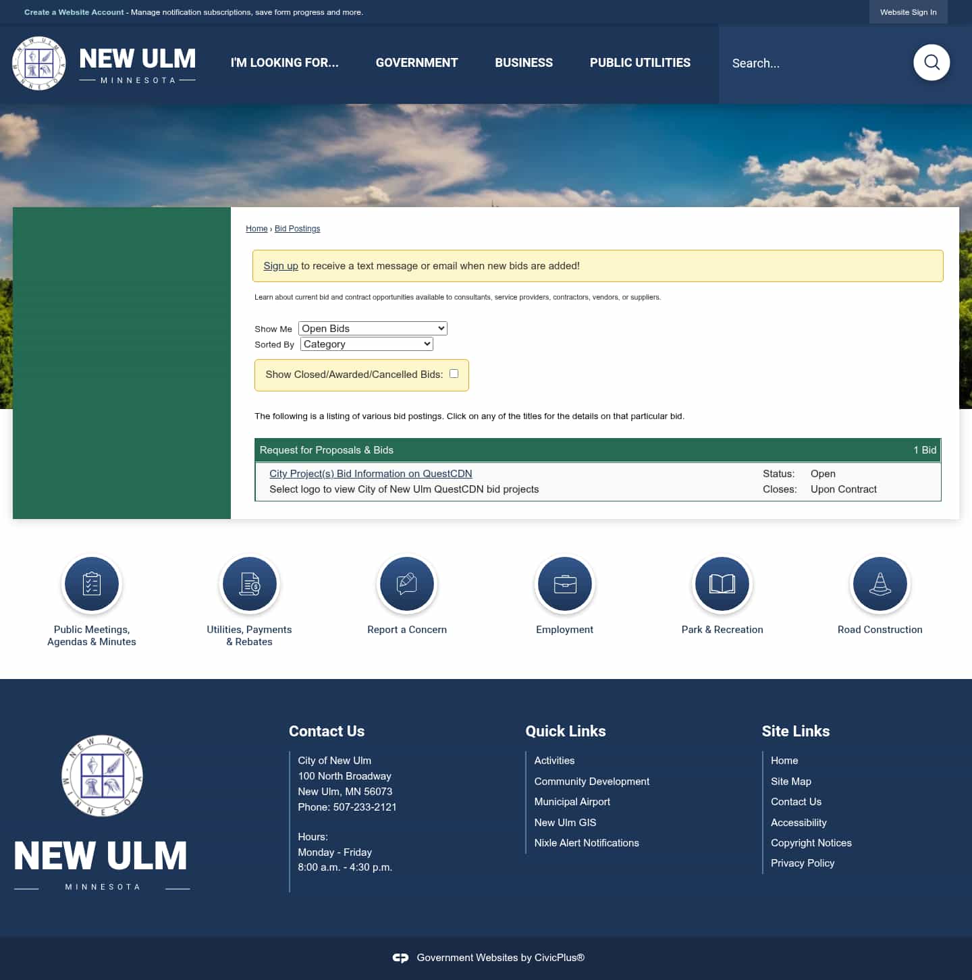972x980 pixels.
Task: Click the Home breadcrumb link
Action: pyautogui.click(x=256, y=229)
